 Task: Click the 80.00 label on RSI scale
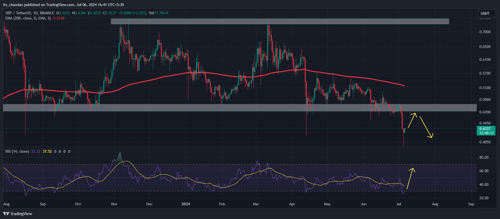484,157
